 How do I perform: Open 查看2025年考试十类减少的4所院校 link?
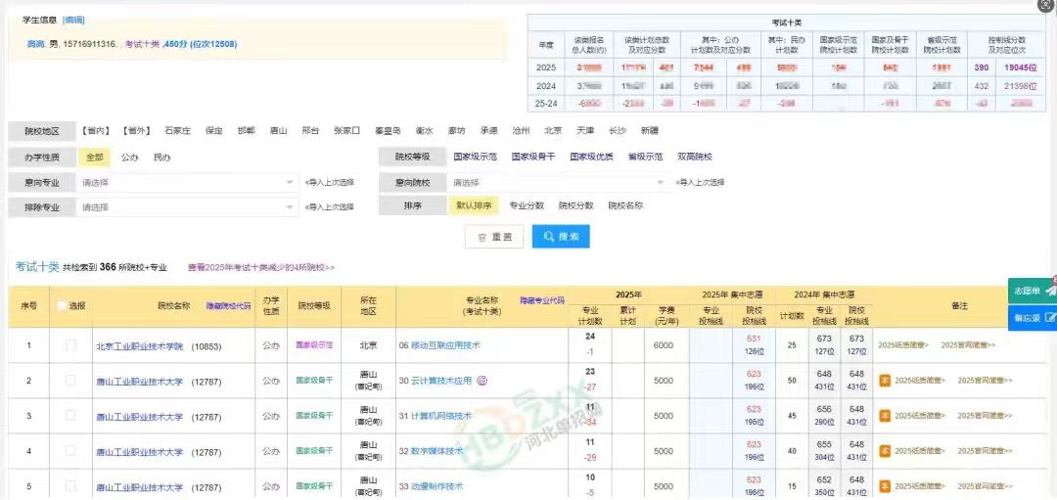point(261,267)
